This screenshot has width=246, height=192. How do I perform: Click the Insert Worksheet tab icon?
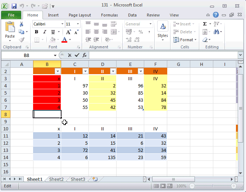95,179
